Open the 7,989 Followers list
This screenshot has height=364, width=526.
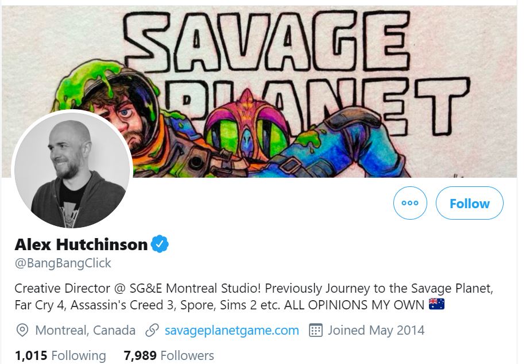click(169, 356)
